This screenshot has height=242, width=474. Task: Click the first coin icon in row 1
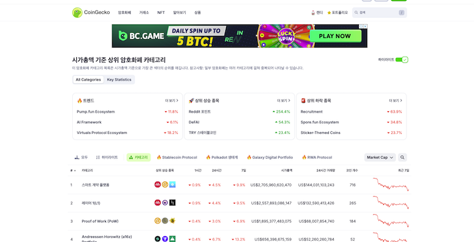(x=158, y=185)
